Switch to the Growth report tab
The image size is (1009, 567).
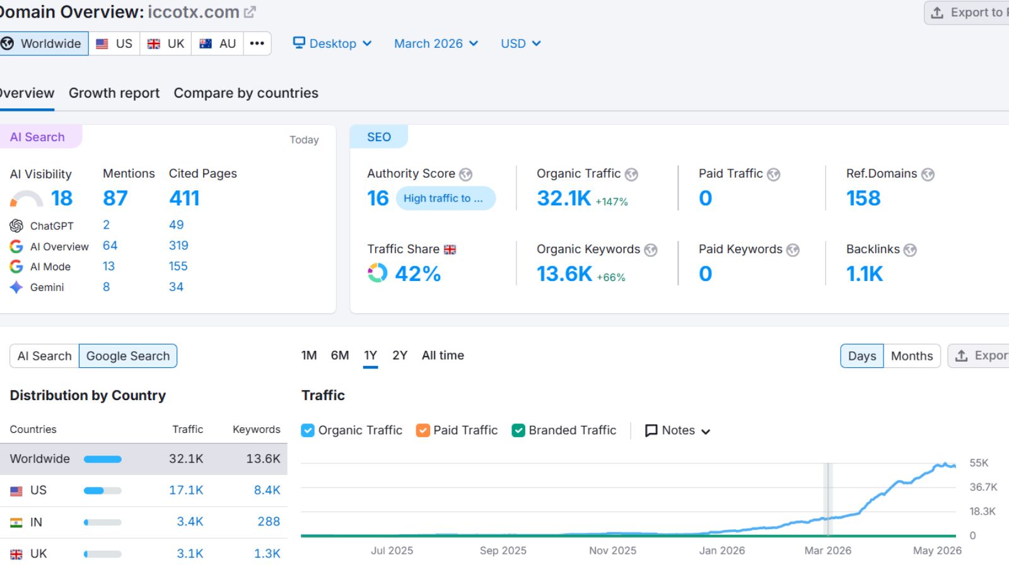114,93
